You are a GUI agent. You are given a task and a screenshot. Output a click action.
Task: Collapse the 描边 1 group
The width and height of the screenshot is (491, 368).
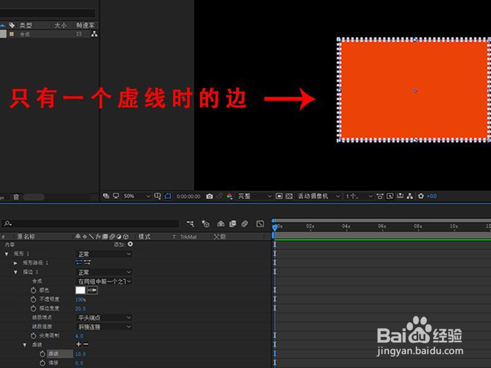(x=15, y=272)
